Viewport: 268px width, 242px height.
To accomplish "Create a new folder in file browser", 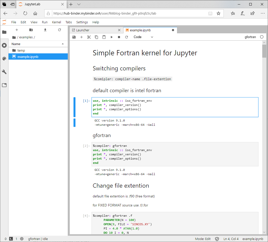I will pyautogui.click(x=31, y=30).
